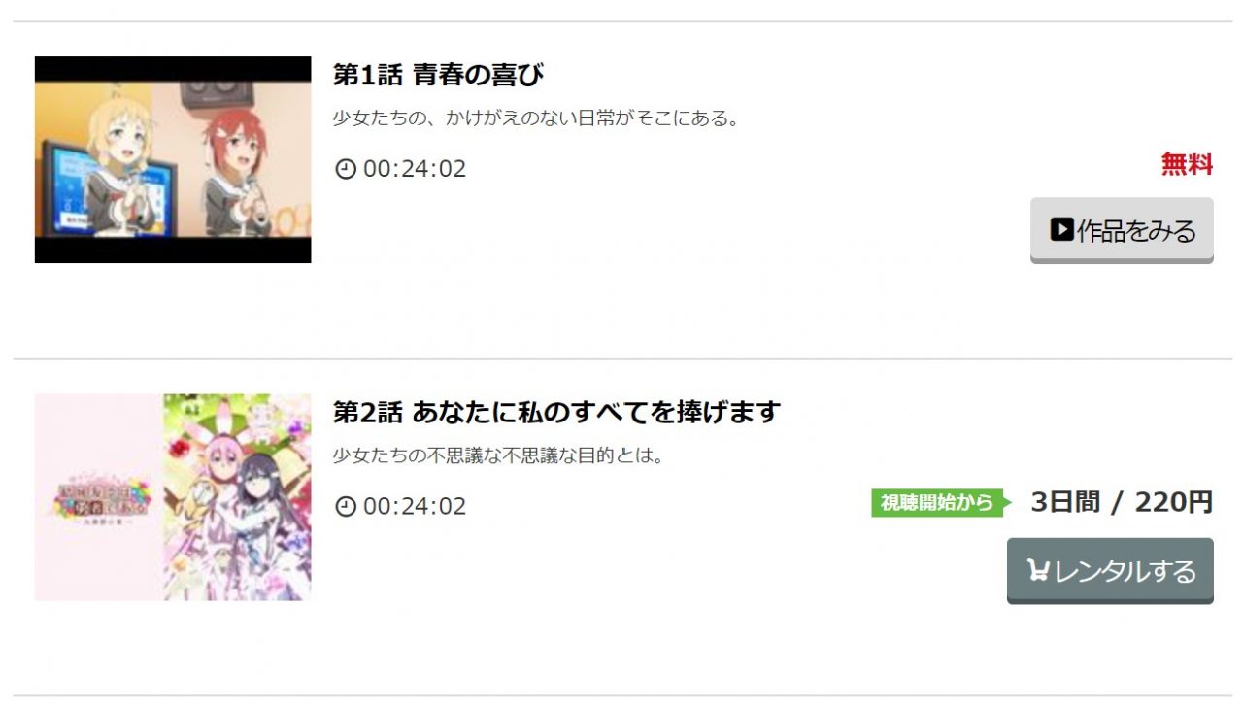
Task: Click description 少女たちの不思議な不思議な目的とは。
Action: coord(499,455)
